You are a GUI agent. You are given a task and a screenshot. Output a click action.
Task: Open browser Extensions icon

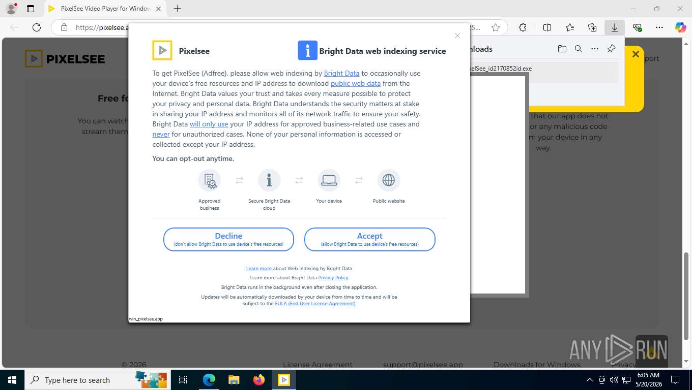coord(523,27)
